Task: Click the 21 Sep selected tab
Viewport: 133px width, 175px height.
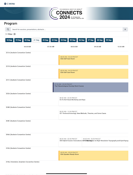Action: pyautogui.click(x=37, y=40)
